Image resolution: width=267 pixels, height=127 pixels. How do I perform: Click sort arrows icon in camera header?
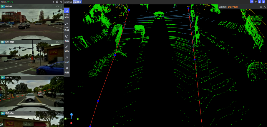53,2
